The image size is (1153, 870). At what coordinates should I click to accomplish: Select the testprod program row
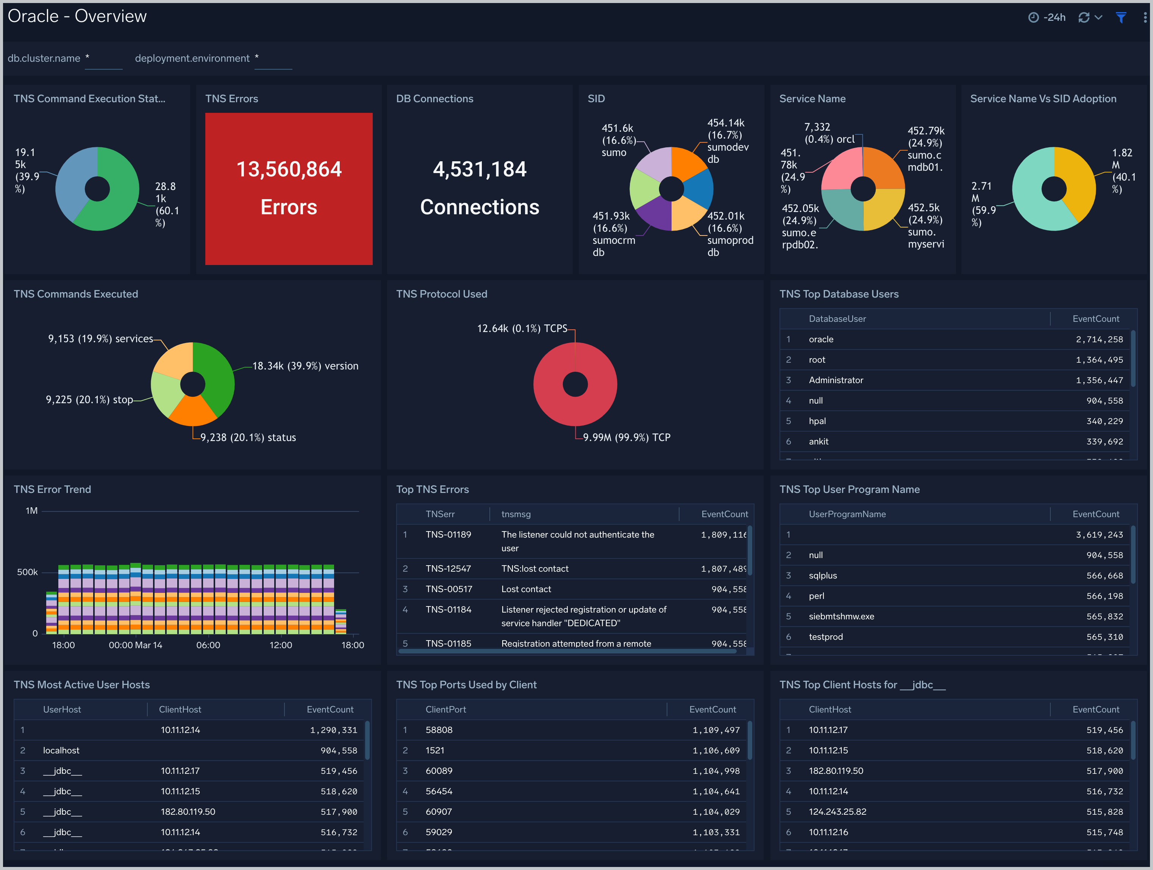point(955,637)
